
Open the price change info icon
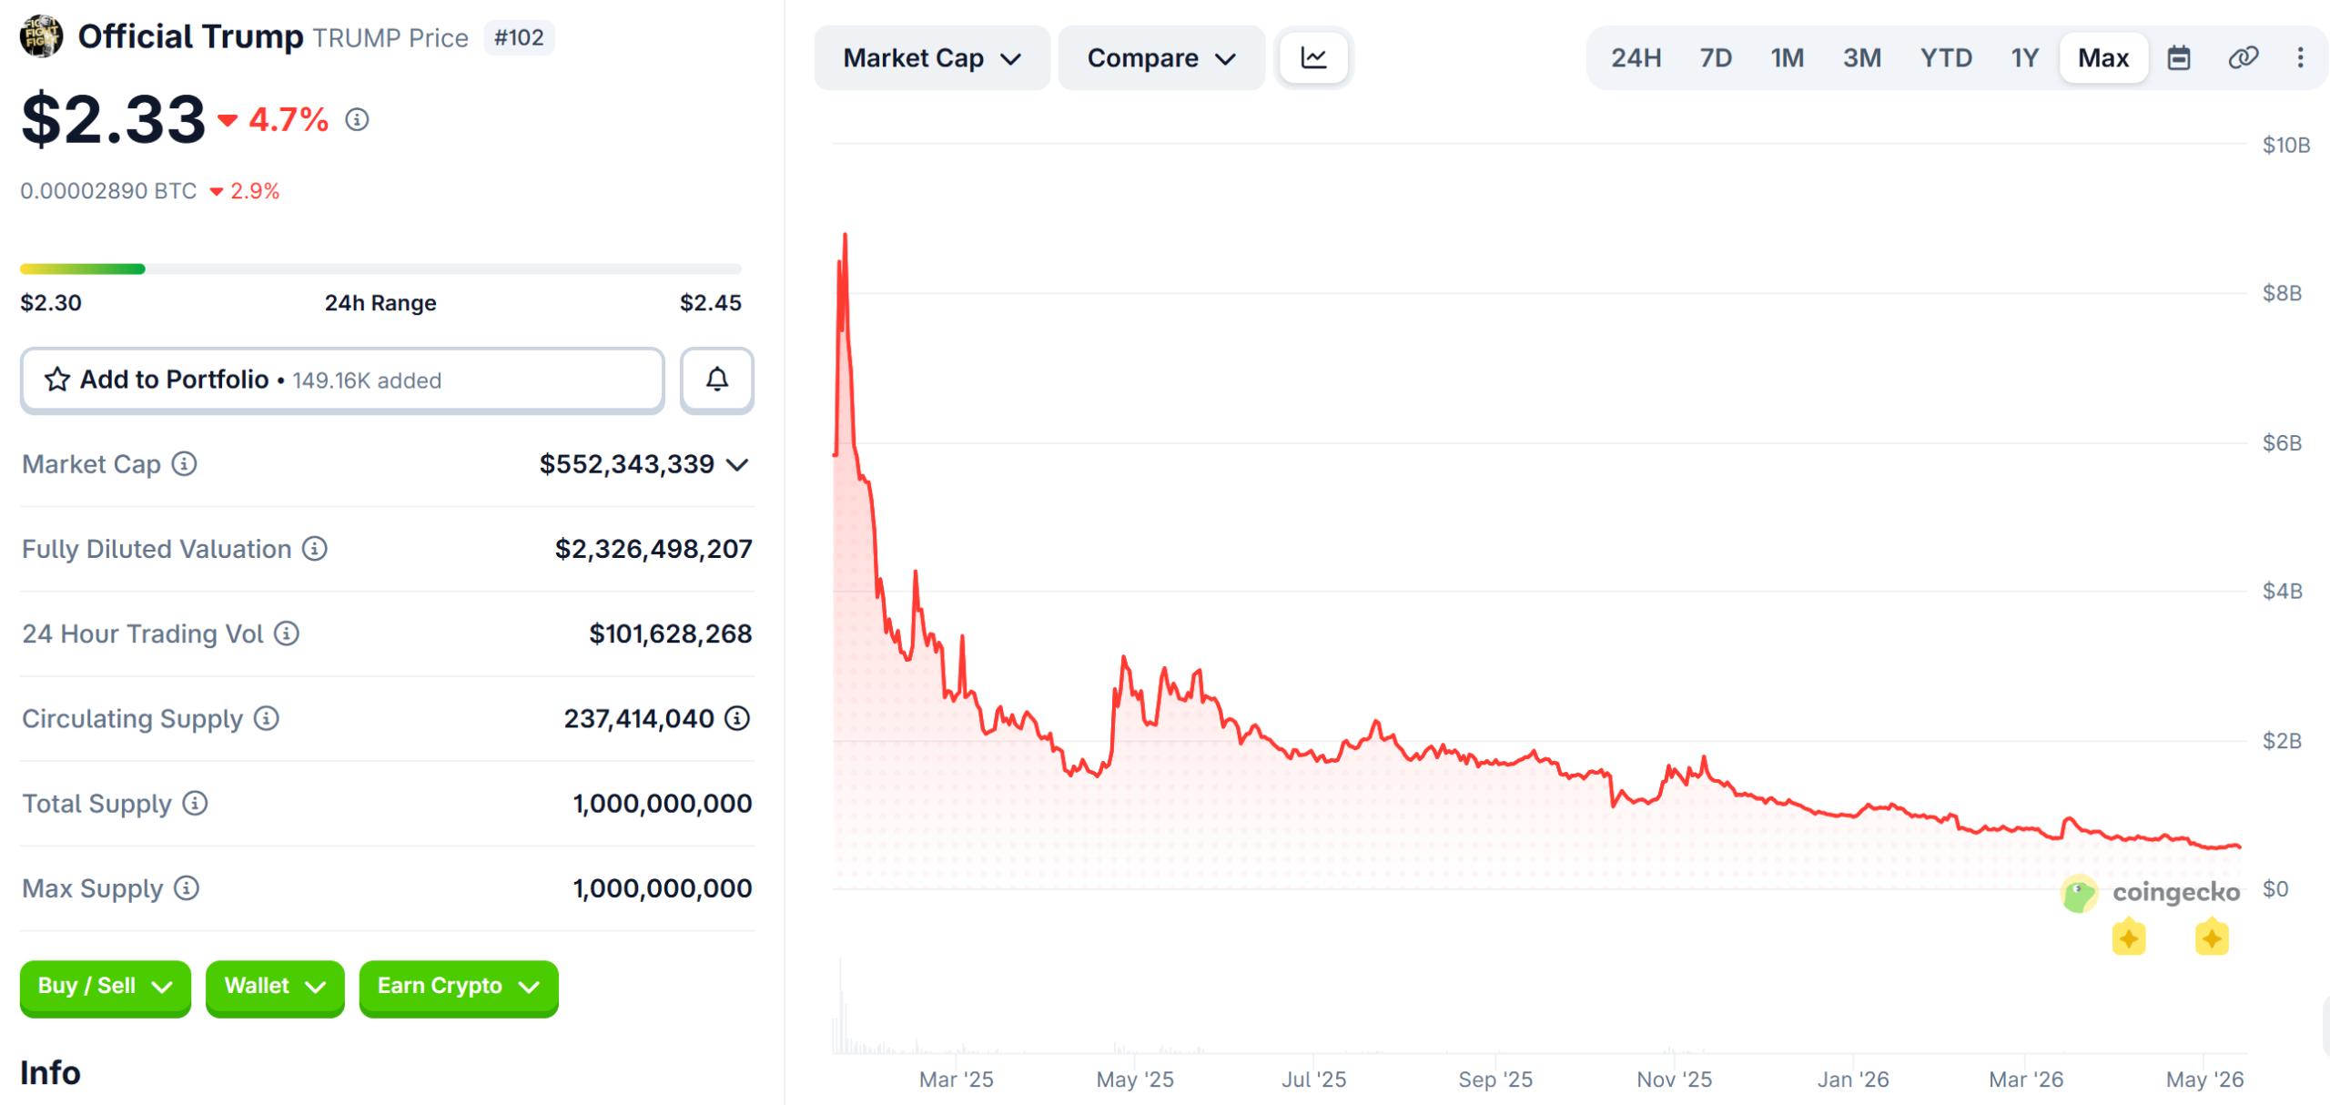click(x=357, y=119)
